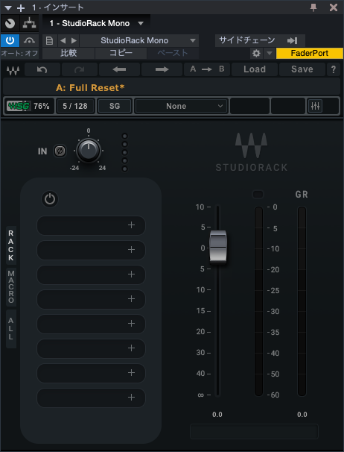Click the オート: オフ automation label
The height and width of the screenshot is (452, 344).
pos(19,53)
